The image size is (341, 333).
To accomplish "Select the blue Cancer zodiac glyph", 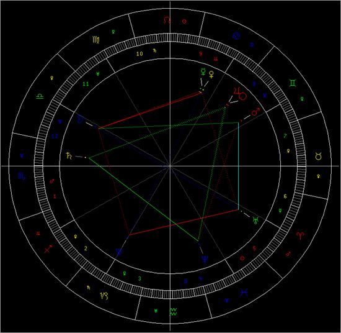I will (x=236, y=36).
